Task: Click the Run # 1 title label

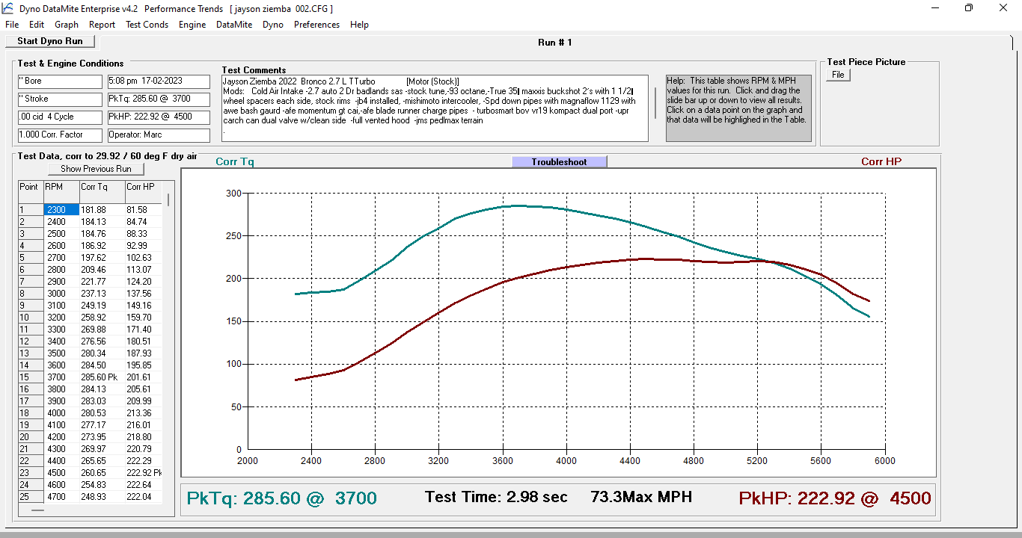Action: pyautogui.click(x=555, y=43)
